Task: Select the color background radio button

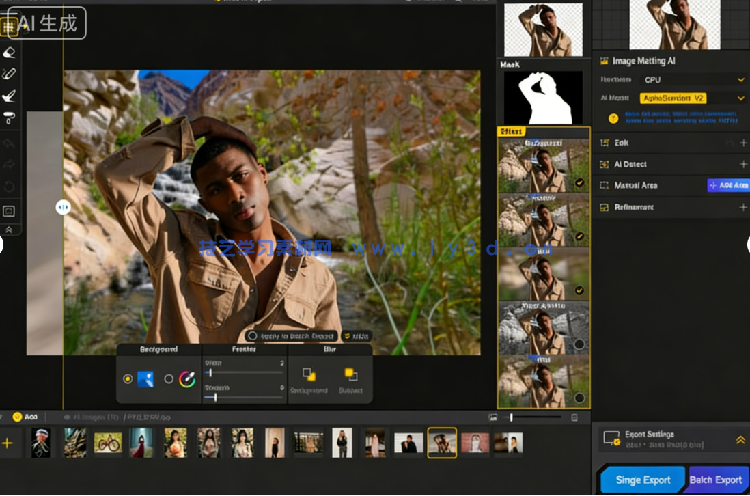Action: pos(169,378)
